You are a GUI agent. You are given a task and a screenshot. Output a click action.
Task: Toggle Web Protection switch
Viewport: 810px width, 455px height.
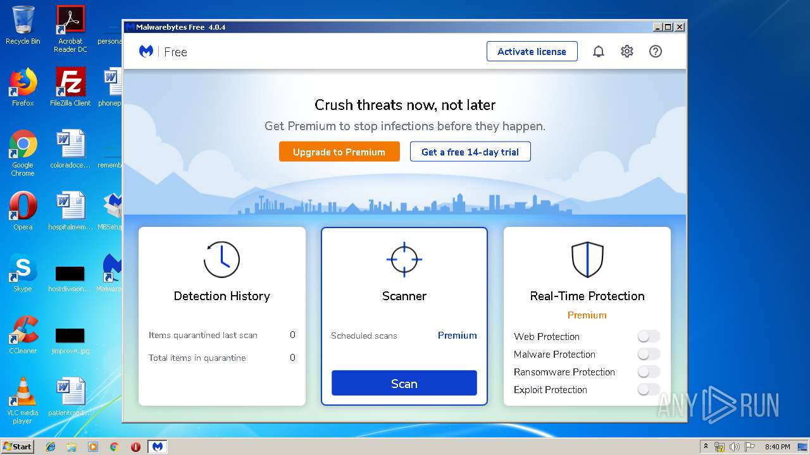click(x=649, y=336)
